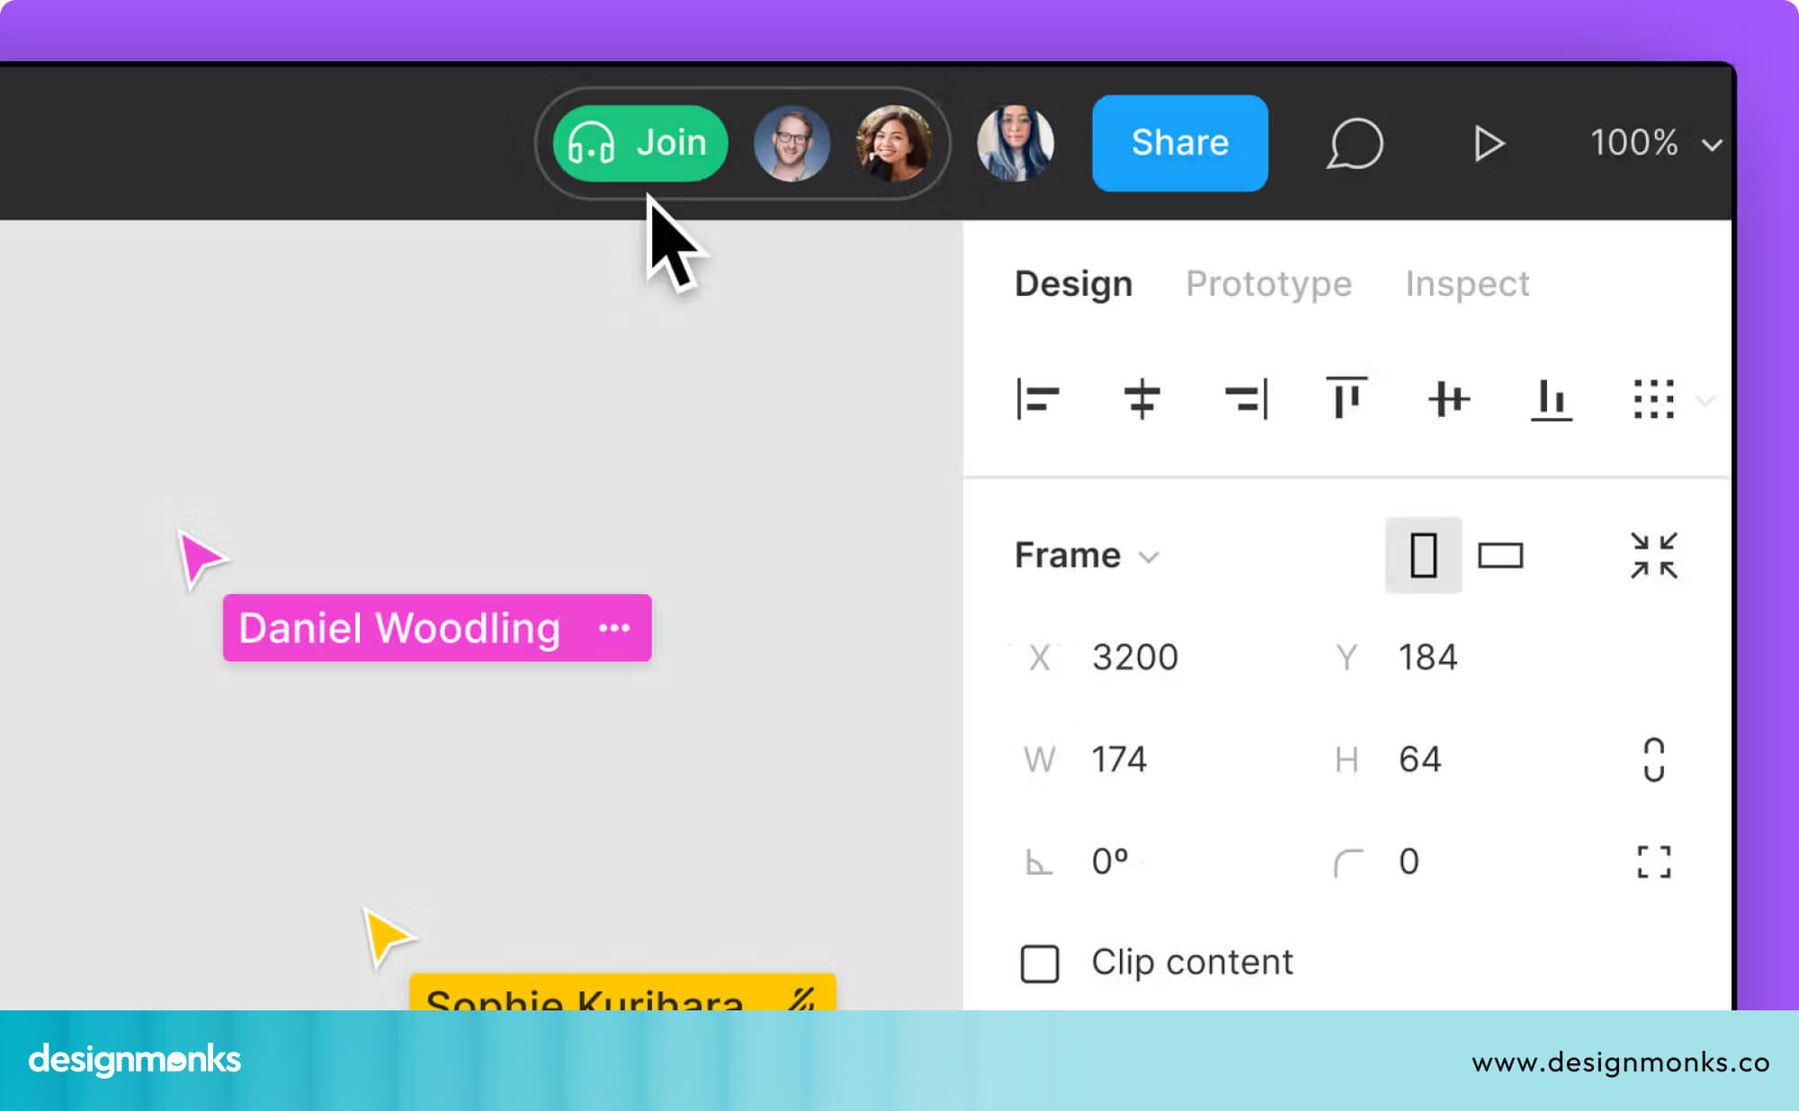The width and height of the screenshot is (1799, 1111).
Task: Open the www.designmonks.co link
Action: pos(1620,1062)
